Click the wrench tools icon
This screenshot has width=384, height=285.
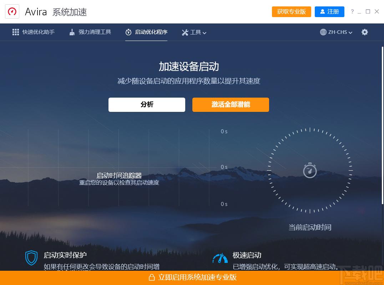tap(185, 32)
